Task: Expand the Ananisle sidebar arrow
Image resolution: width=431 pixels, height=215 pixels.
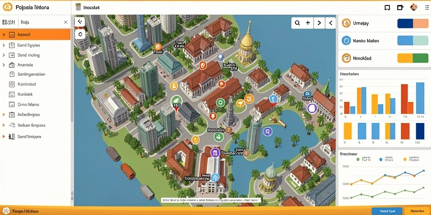Action: click(x=3, y=65)
